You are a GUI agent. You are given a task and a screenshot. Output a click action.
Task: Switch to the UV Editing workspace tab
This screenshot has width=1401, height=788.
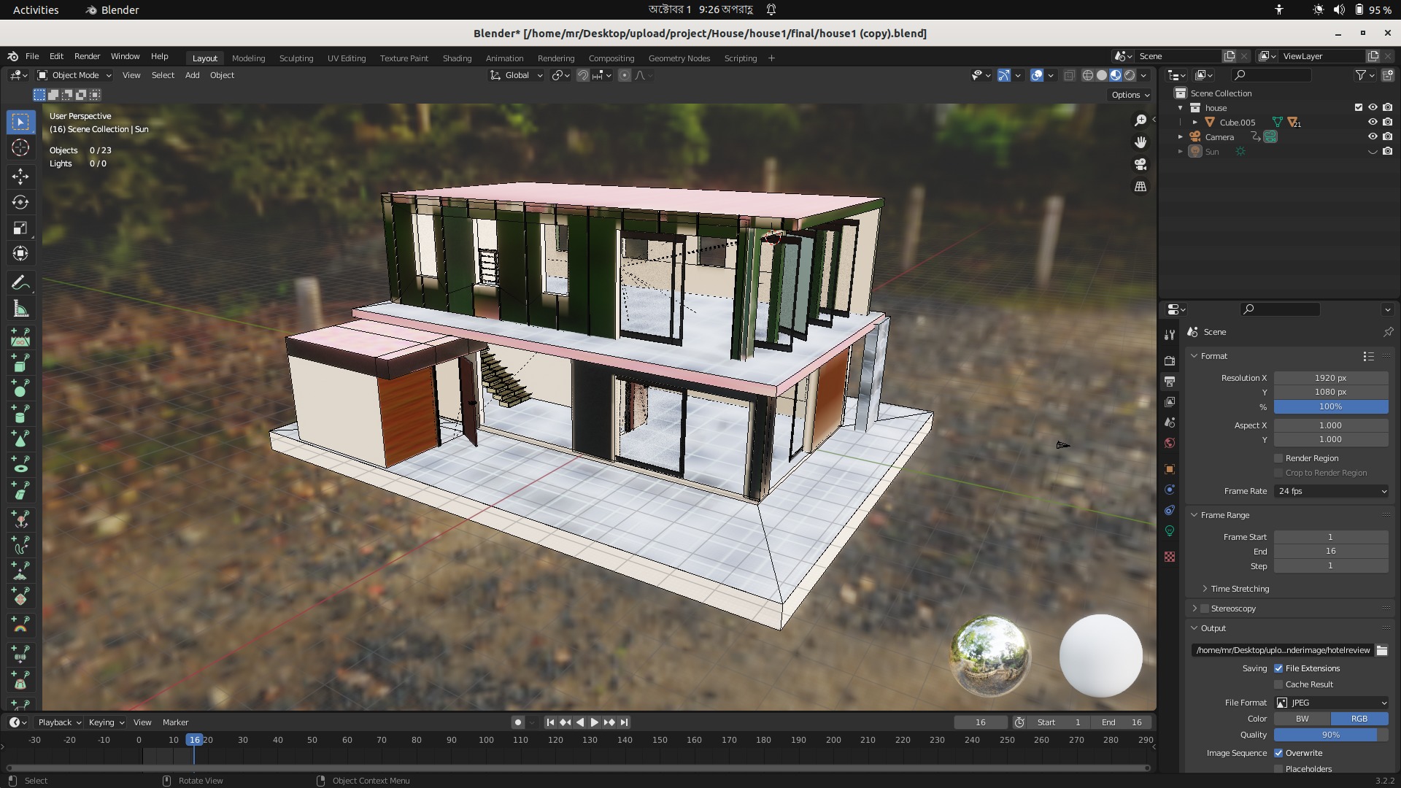pos(347,58)
